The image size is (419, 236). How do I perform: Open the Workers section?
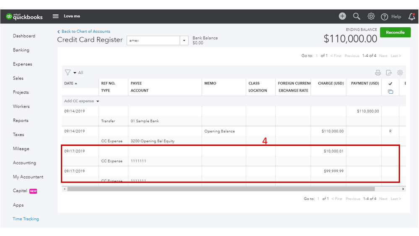(x=21, y=106)
